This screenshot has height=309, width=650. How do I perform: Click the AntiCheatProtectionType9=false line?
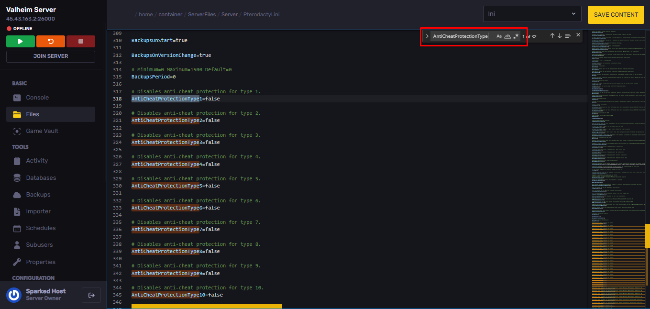(176, 274)
